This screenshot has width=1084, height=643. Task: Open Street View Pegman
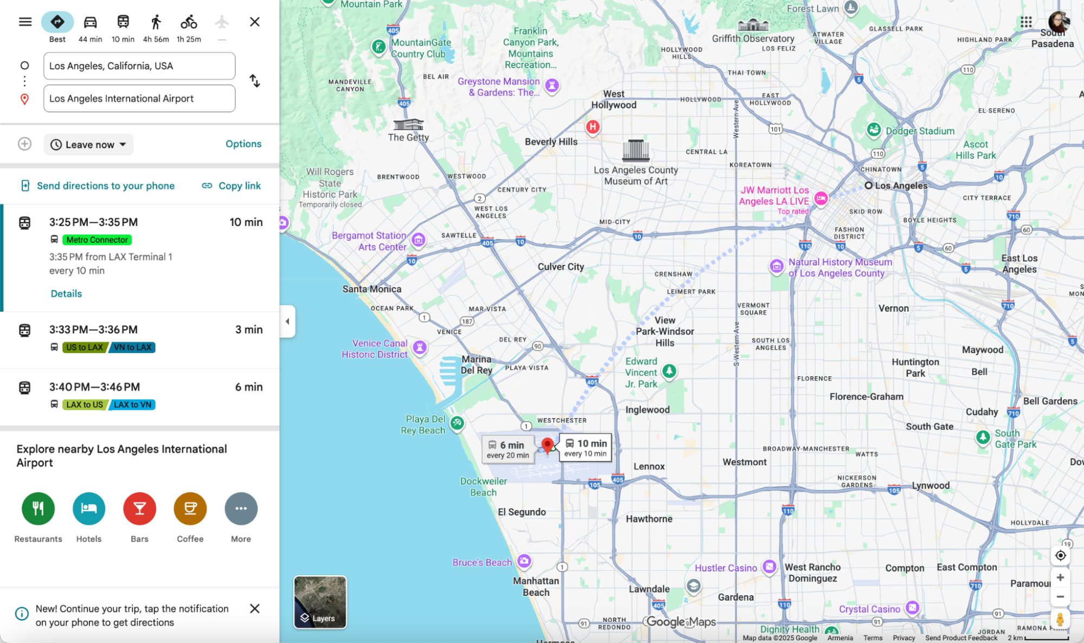pyautogui.click(x=1060, y=619)
